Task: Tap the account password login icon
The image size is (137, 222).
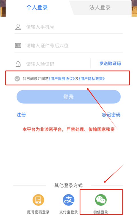Action: [x=38, y=200]
